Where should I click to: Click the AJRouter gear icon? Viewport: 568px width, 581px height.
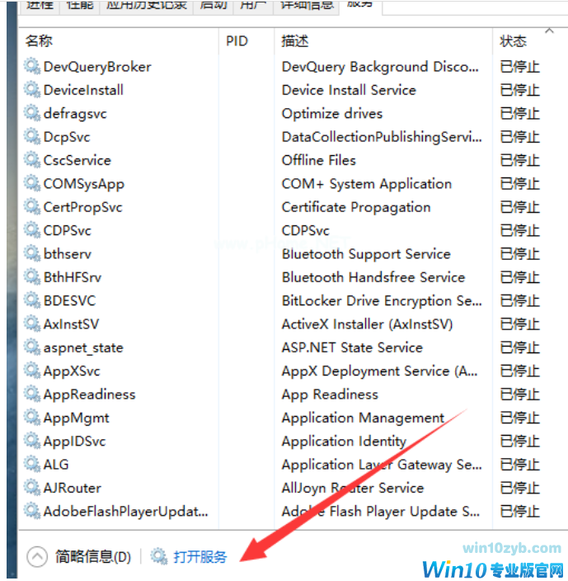32,488
